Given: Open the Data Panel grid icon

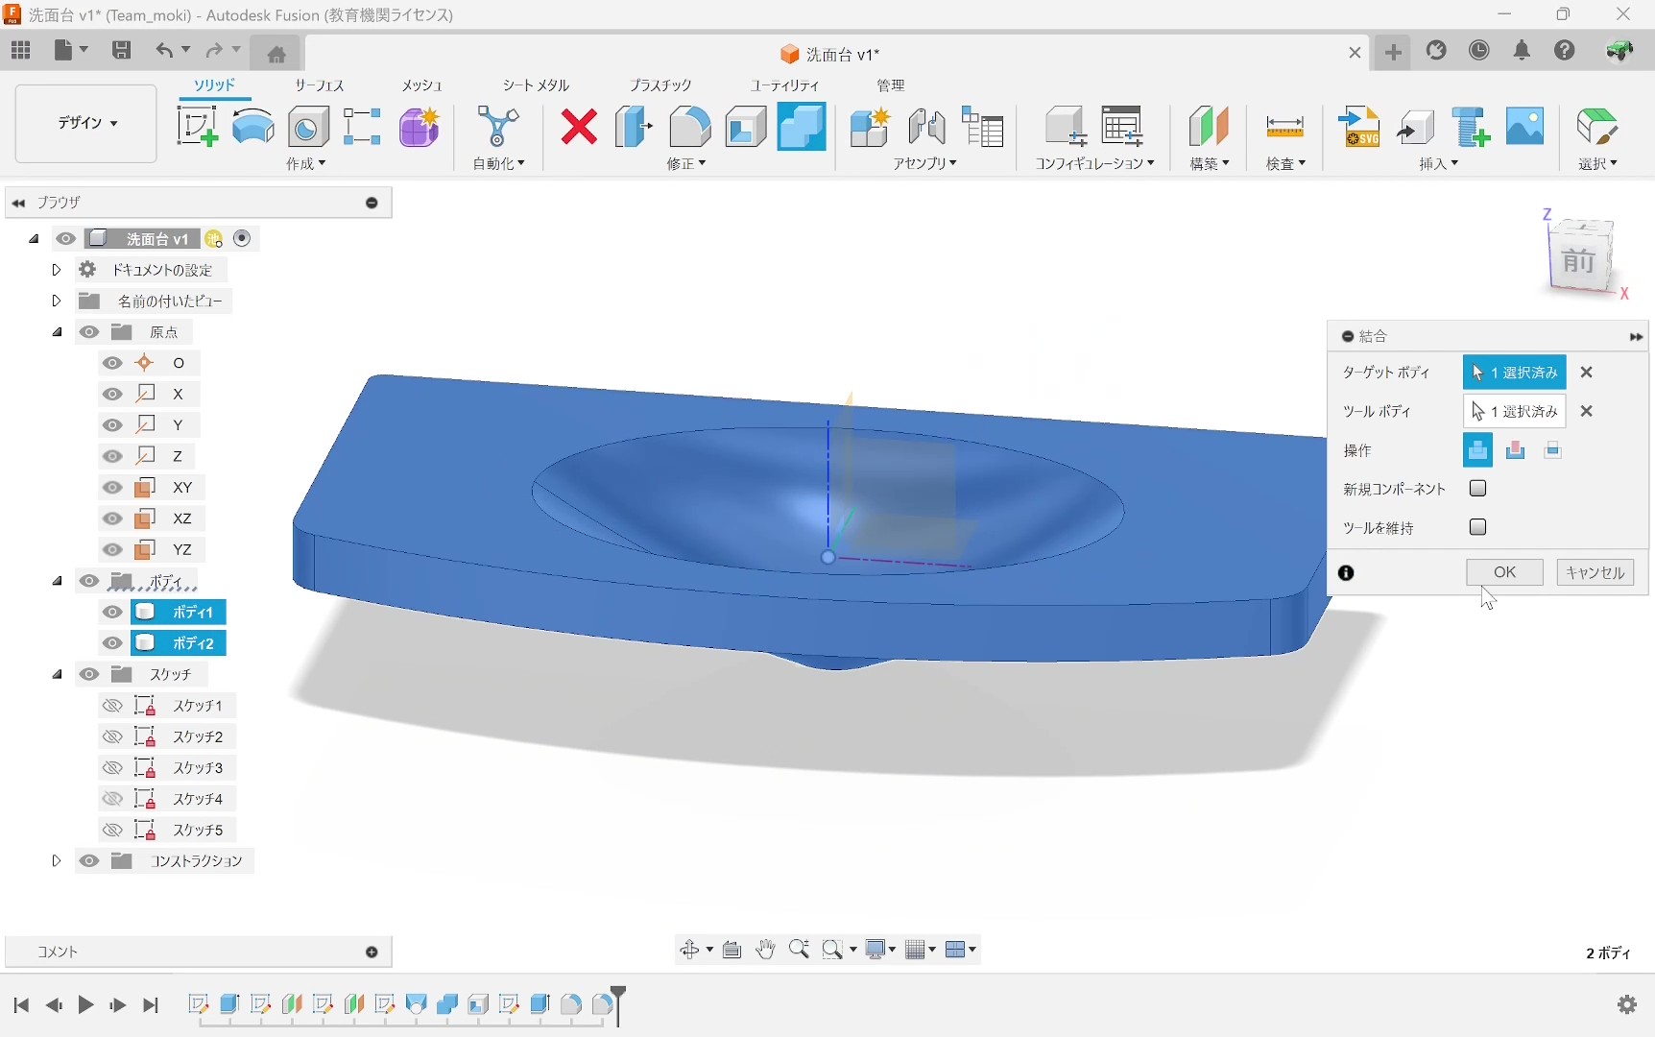Looking at the screenshot, I should pyautogui.click(x=21, y=51).
